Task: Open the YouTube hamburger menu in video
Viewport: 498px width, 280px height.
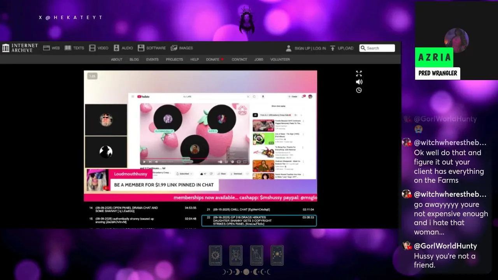Action: point(133,96)
